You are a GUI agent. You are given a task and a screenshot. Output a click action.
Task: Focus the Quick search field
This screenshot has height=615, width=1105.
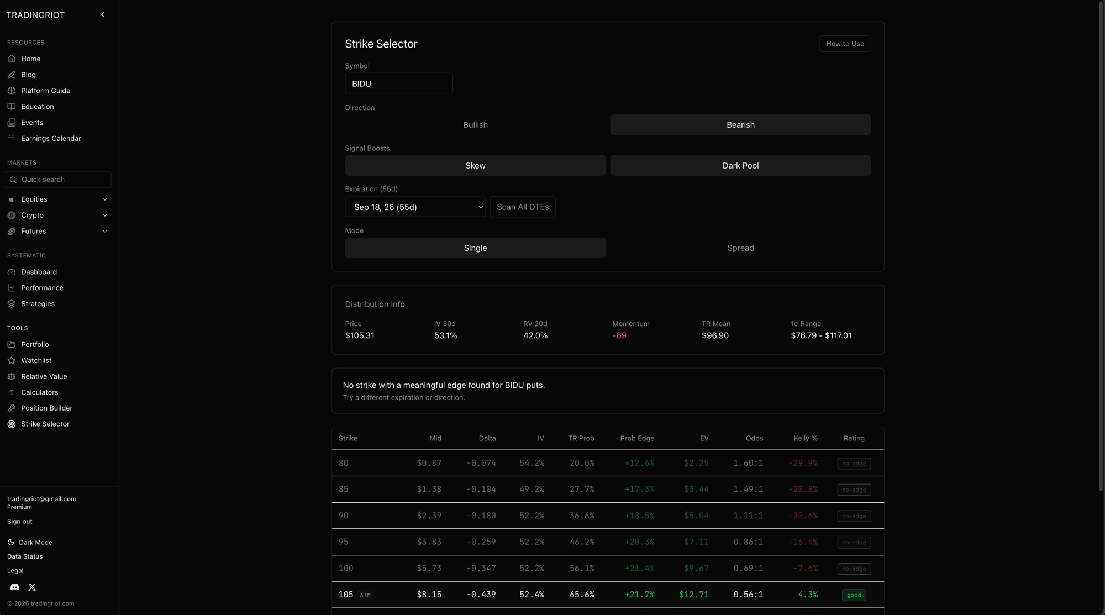(57, 180)
